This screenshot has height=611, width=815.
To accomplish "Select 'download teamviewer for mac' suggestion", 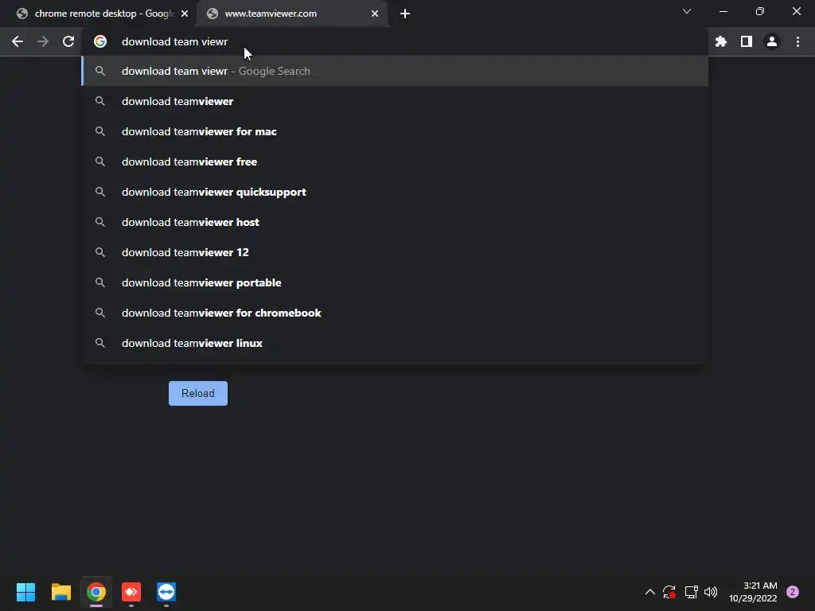I will point(395,131).
